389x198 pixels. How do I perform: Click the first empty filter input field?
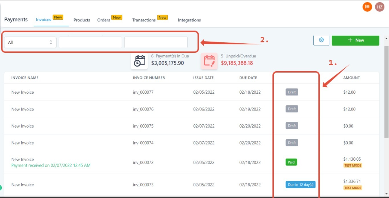[90, 42]
